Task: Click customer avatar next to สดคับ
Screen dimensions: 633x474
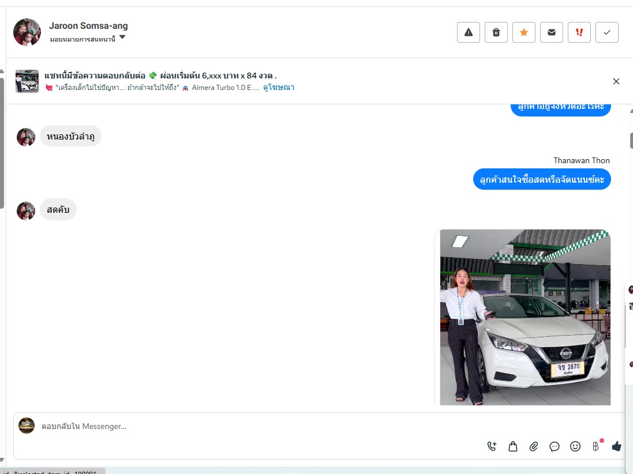Action: coord(26,211)
